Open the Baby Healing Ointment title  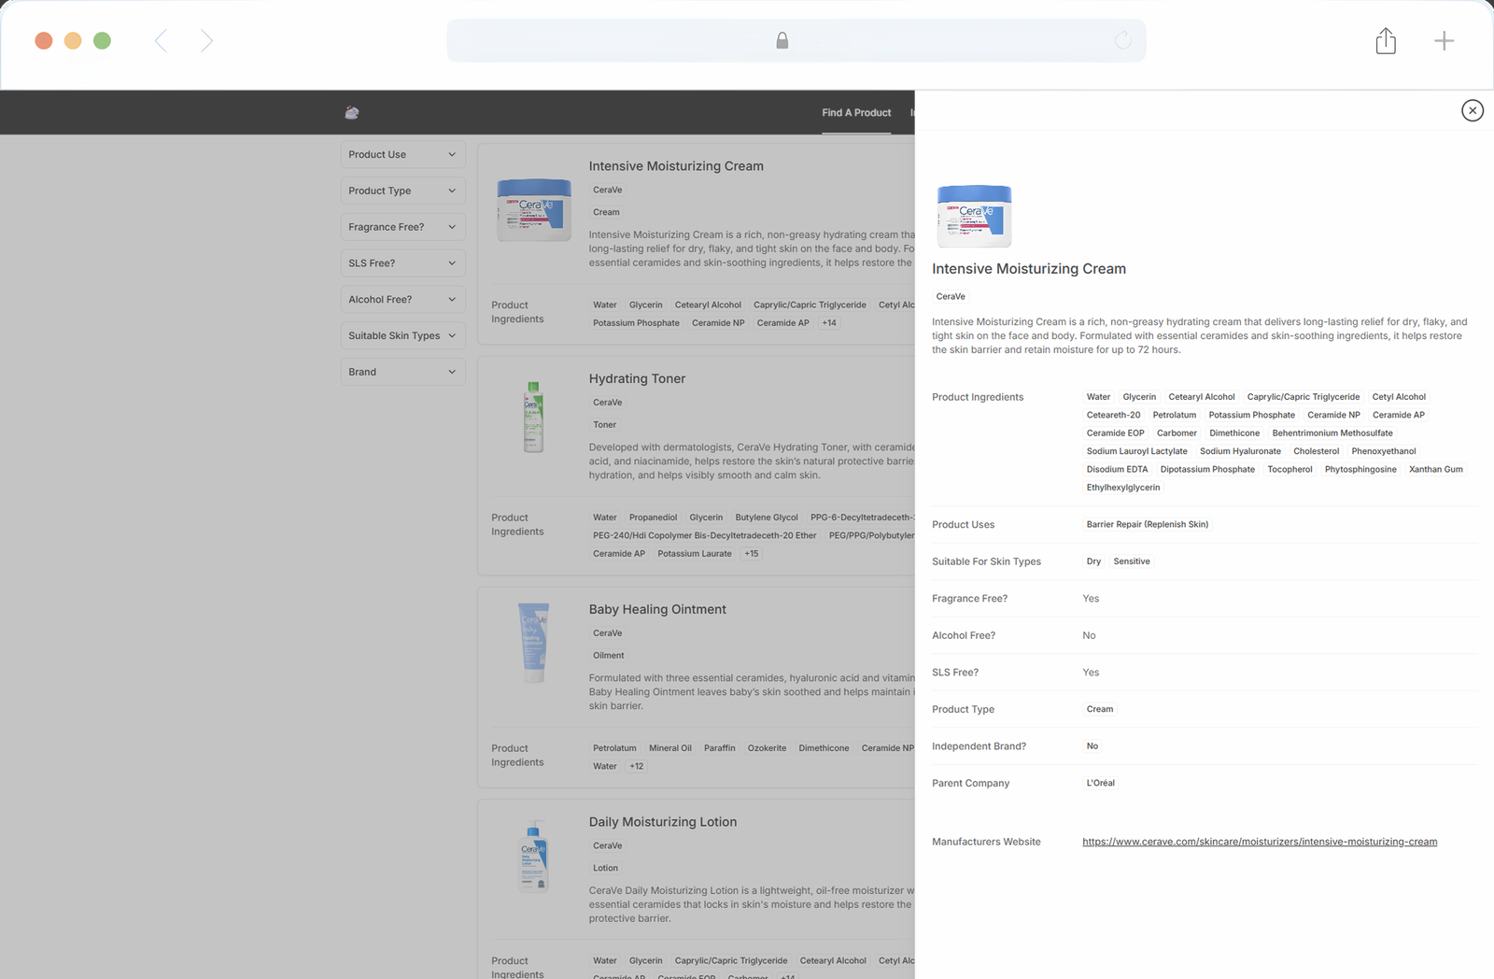click(x=657, y=609)
